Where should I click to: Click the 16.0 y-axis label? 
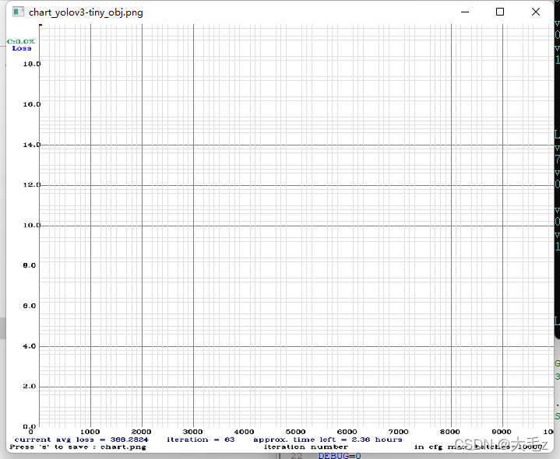click(x=32, y=104)
